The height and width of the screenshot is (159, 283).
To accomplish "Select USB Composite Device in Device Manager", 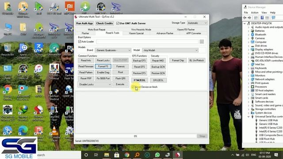I will pyautogui.click(x=271, y=135).
